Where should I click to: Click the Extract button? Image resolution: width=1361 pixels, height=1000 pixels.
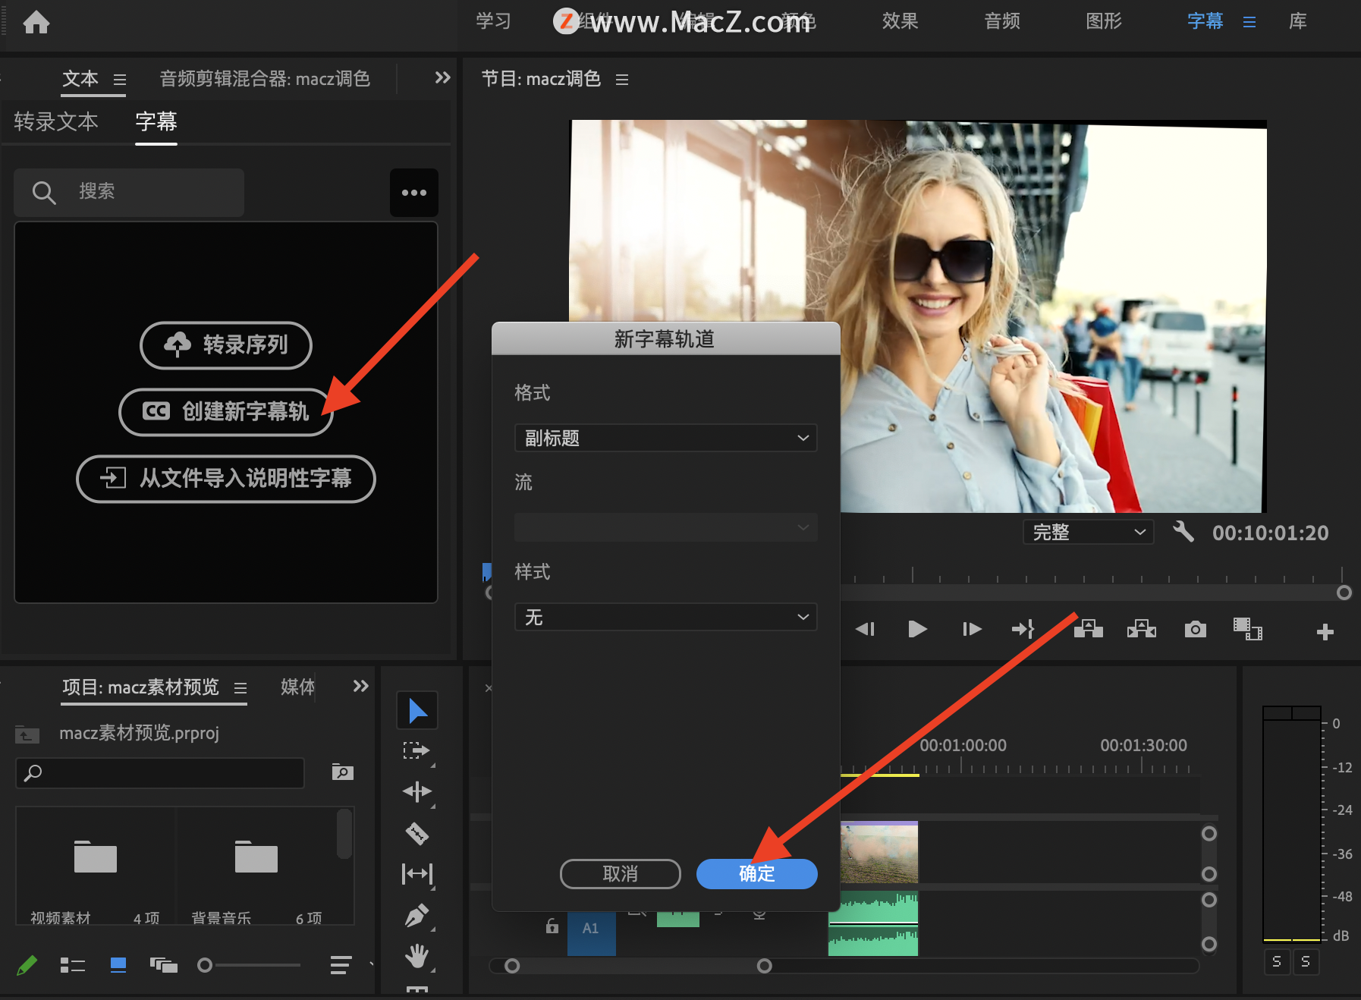(x=1141, y=629)
